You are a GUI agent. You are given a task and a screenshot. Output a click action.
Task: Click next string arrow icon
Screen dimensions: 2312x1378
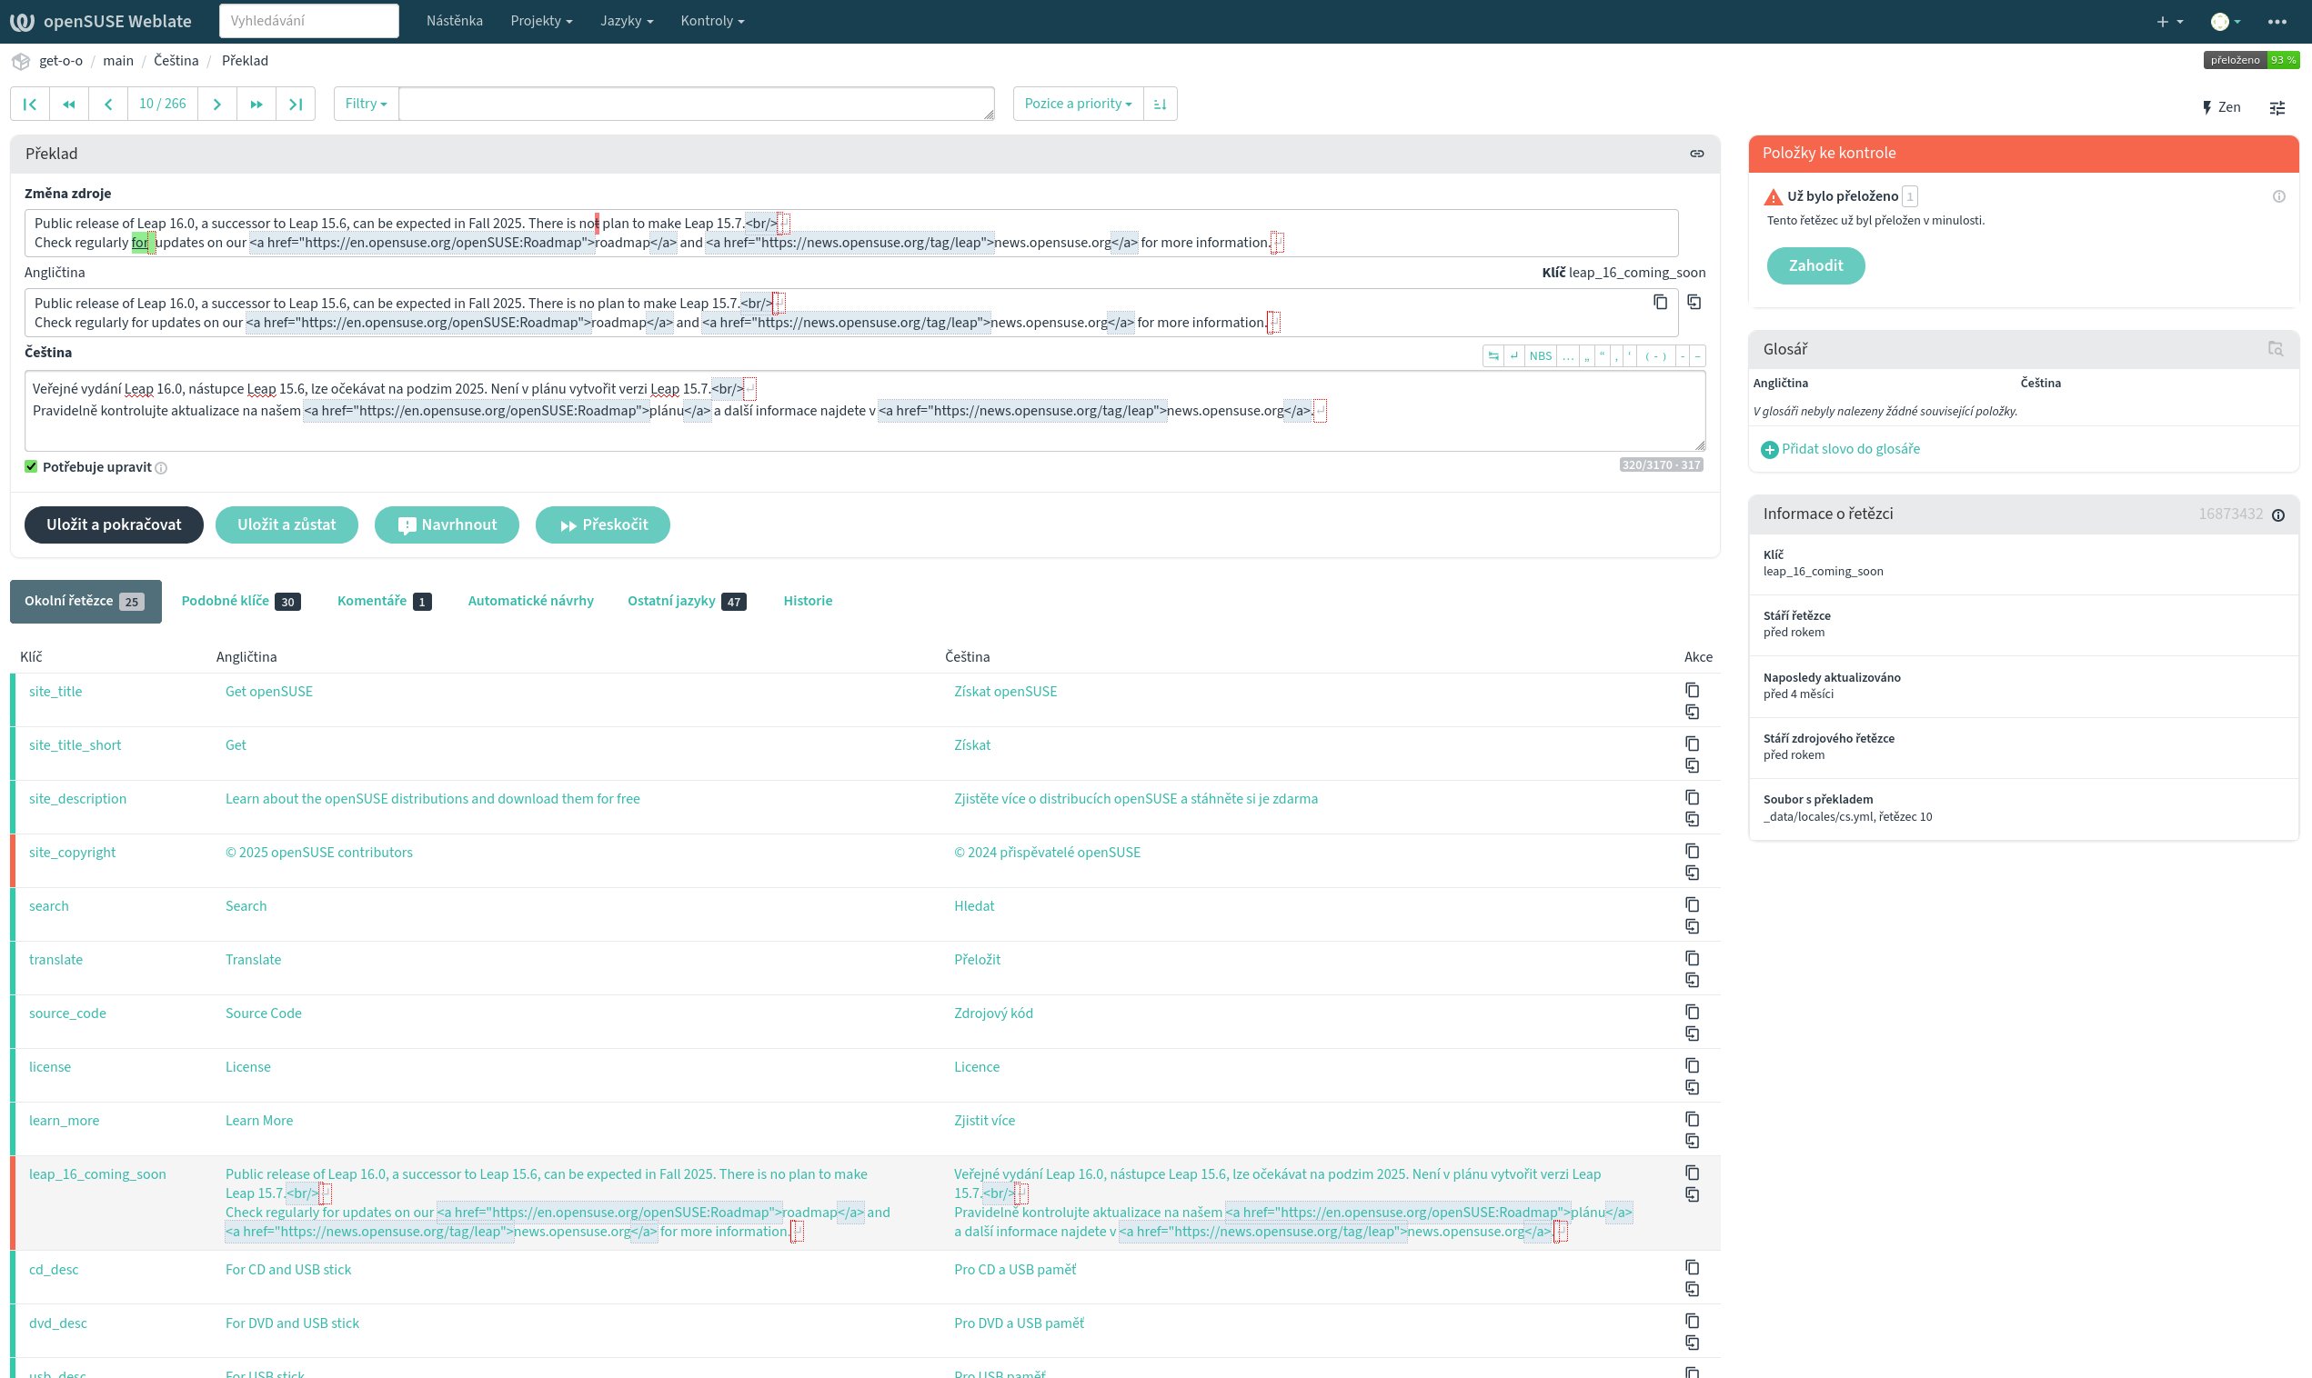tap(216, 104)
